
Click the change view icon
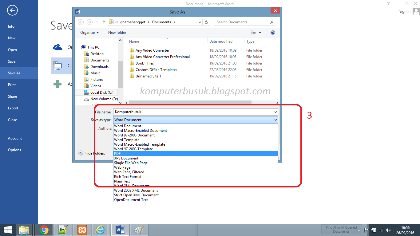coord(253,33)
